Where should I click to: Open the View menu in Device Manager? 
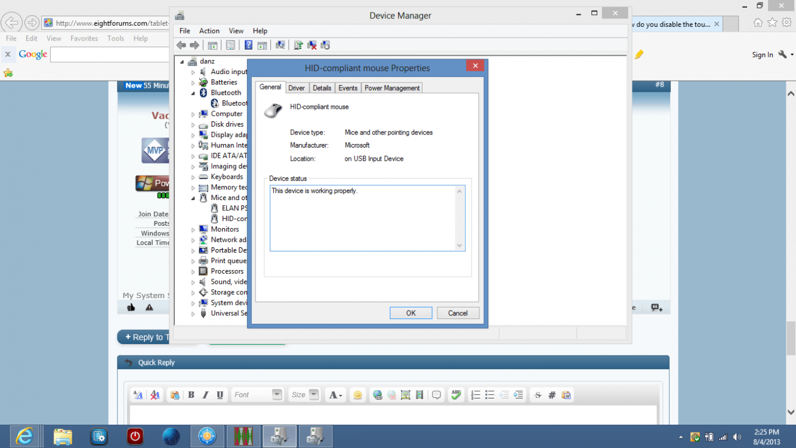pyautogui.click(x=236, y=30)
